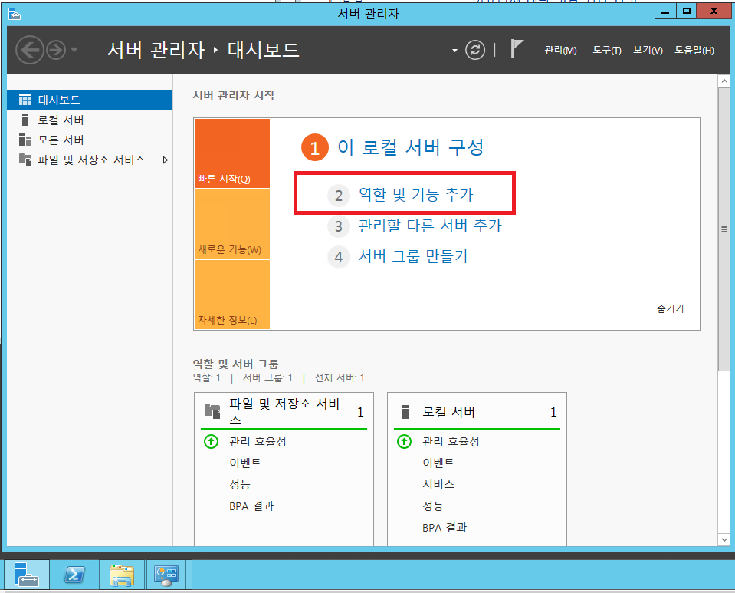
Task: Open the notifications flag
Action: click(516, 49)
